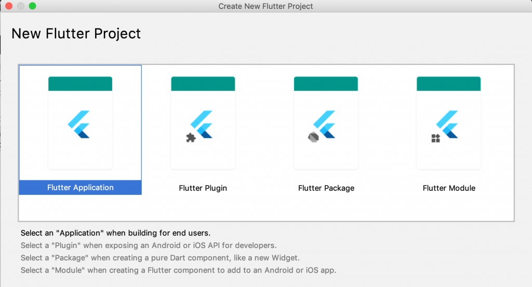
Task: Click the gray box badge on Package
Action: [x=313, y=138]
